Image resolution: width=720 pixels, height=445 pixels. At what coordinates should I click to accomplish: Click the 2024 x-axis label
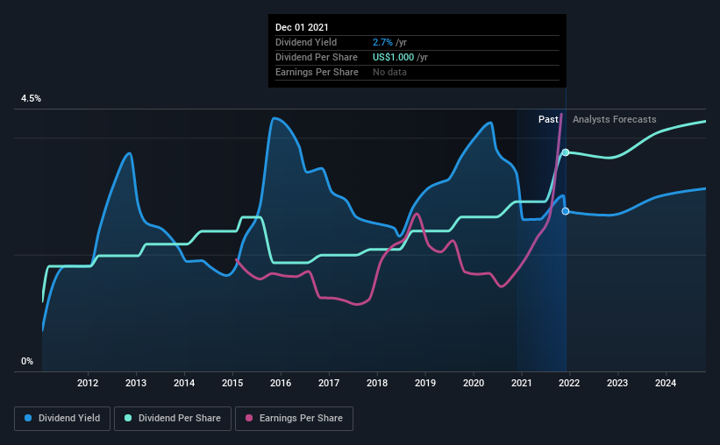[x=666, y=383]
